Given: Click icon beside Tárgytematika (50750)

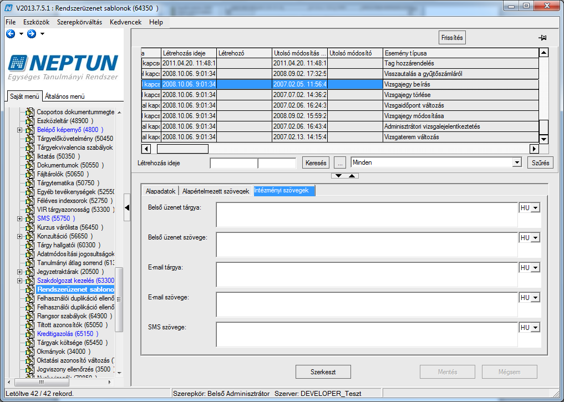Looking at the screenshot, I should 30,183.
